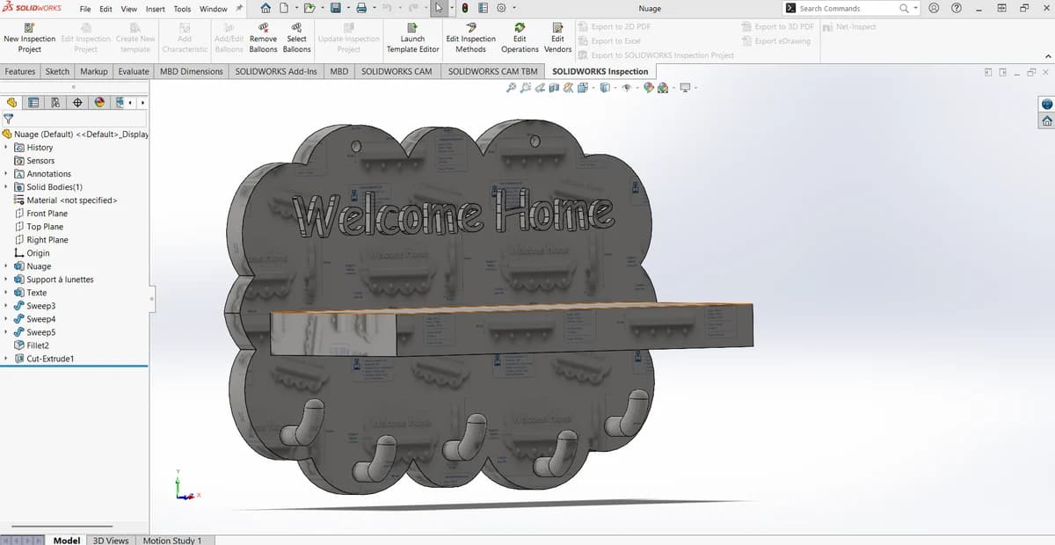Open Edit Vendors
This screenshot has width=1055, height=545.
[557, 38]
